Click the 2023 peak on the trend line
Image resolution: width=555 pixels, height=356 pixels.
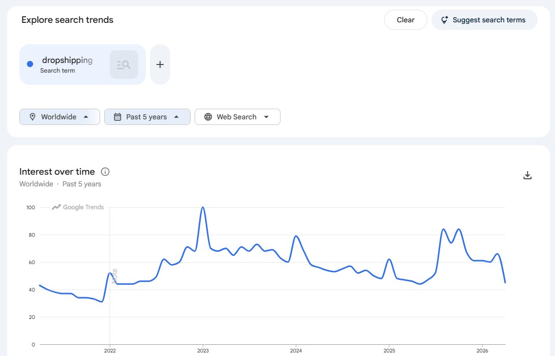click(203, 207)
